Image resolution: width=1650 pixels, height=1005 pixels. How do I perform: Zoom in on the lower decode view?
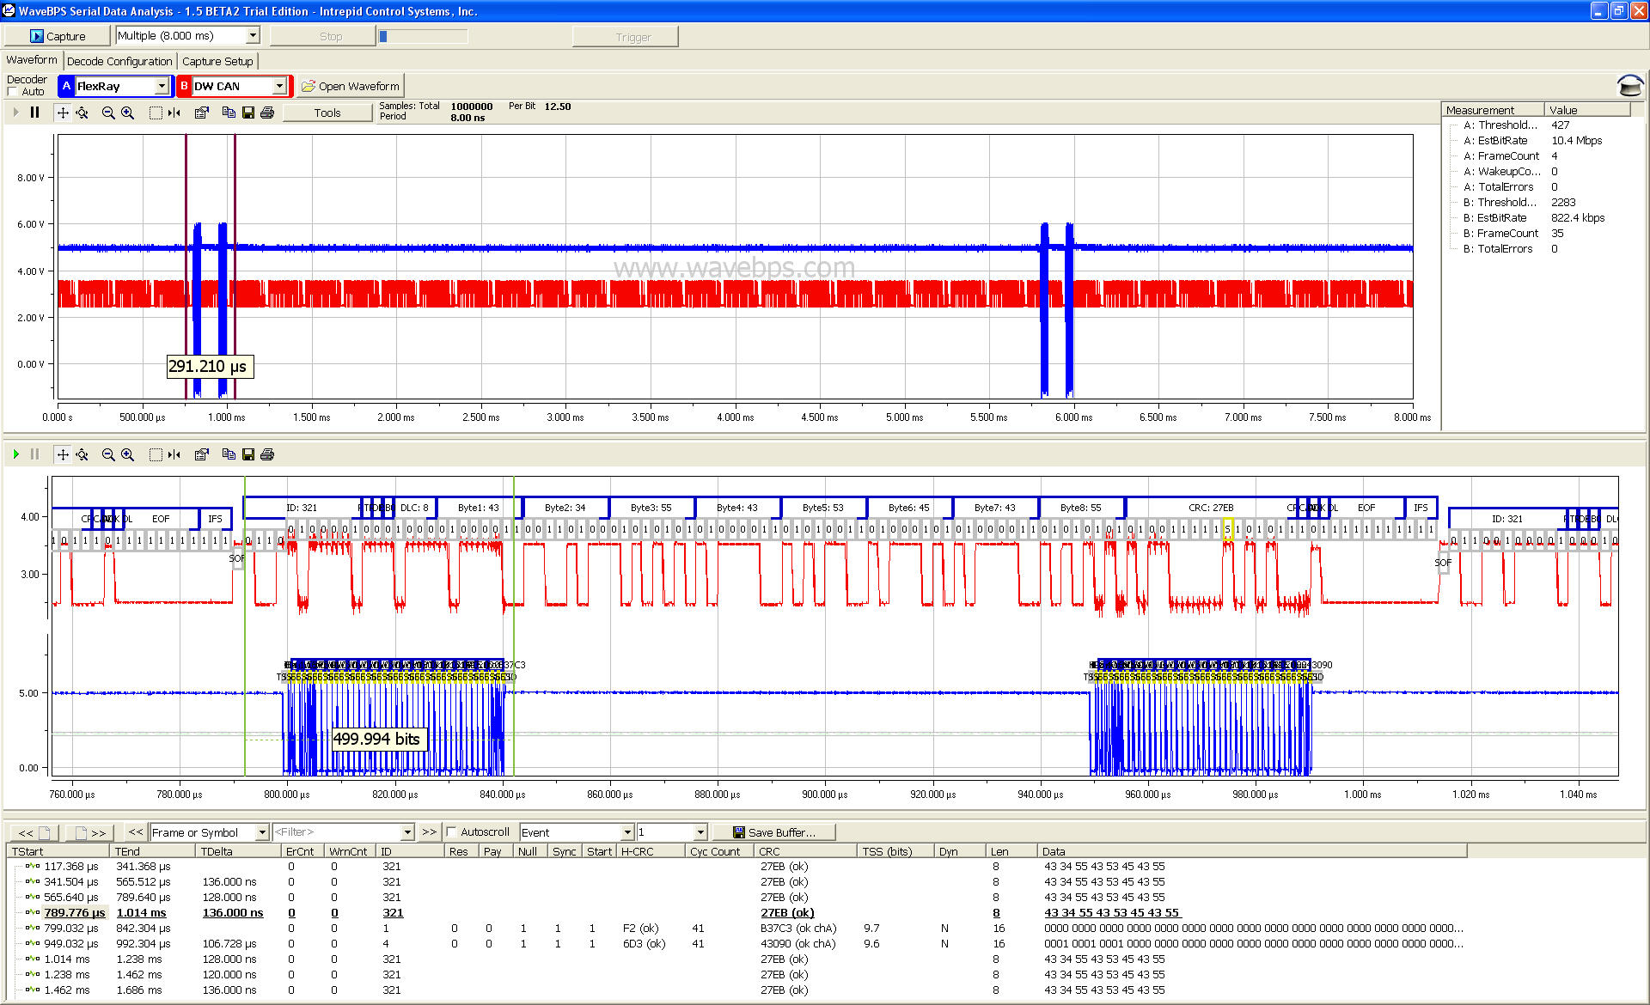tap(127, 454)
